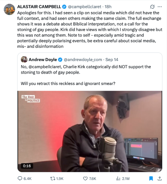Click the Grok circle-slash icon
Viewport: 167px width, 184px height.
152,7
